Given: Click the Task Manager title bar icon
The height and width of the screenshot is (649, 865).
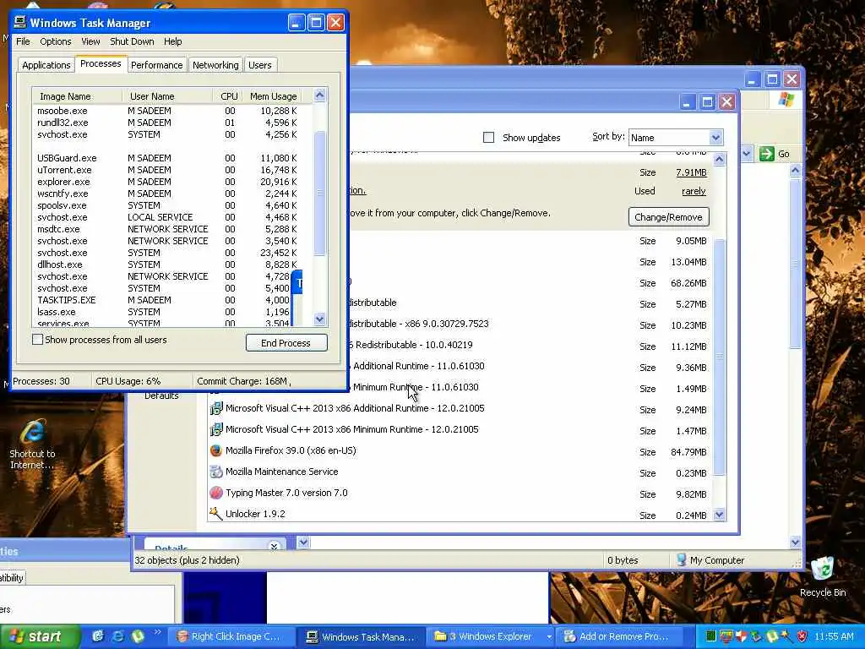Looking at the screenshot, I should [x=20, y=22].
